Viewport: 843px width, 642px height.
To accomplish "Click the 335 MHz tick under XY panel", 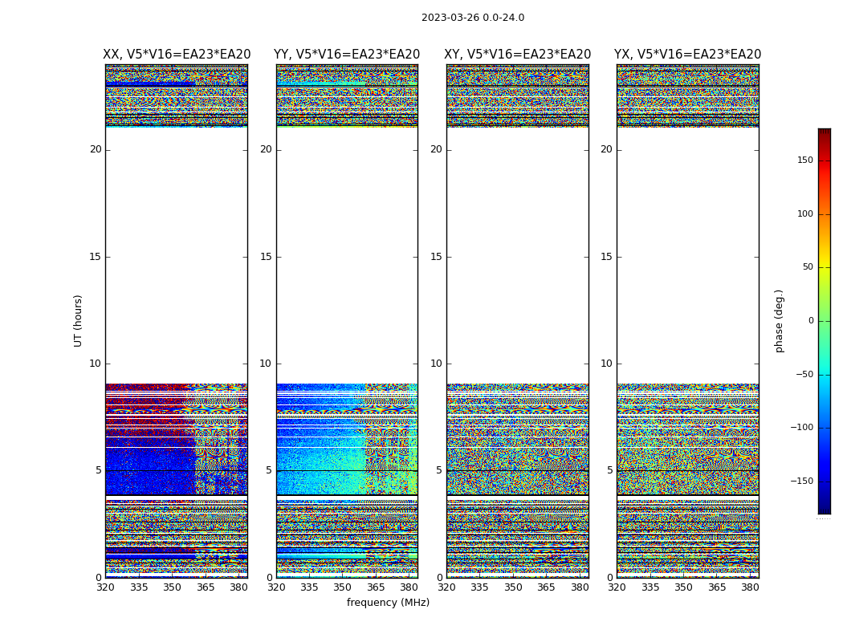I will click(479, 587).
